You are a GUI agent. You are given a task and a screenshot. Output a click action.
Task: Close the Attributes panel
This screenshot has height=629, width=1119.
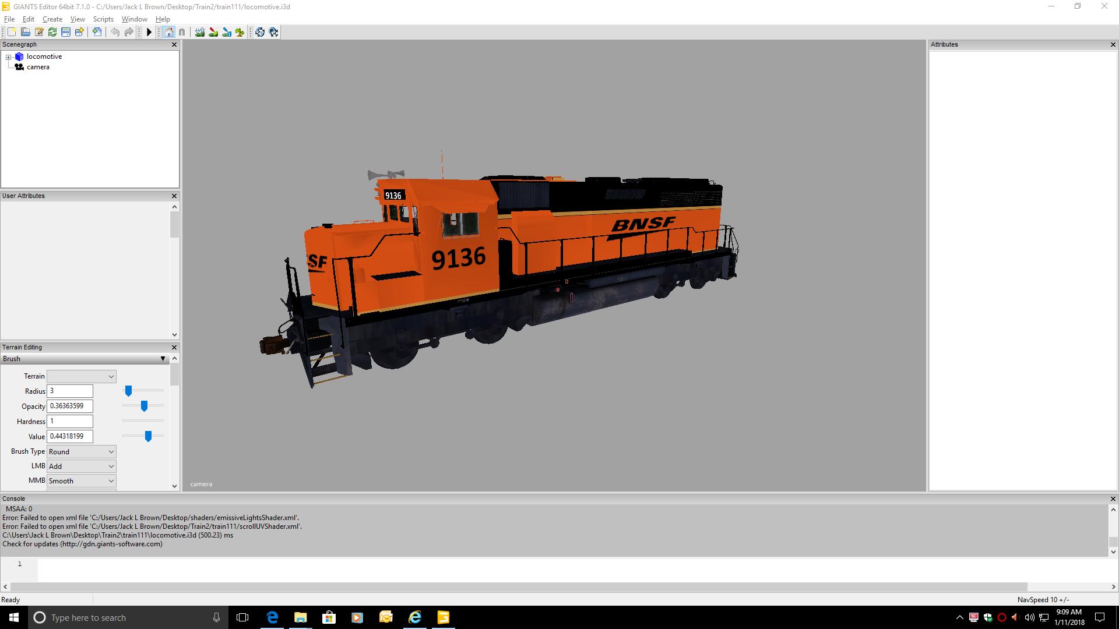[x=1113, y=44]
